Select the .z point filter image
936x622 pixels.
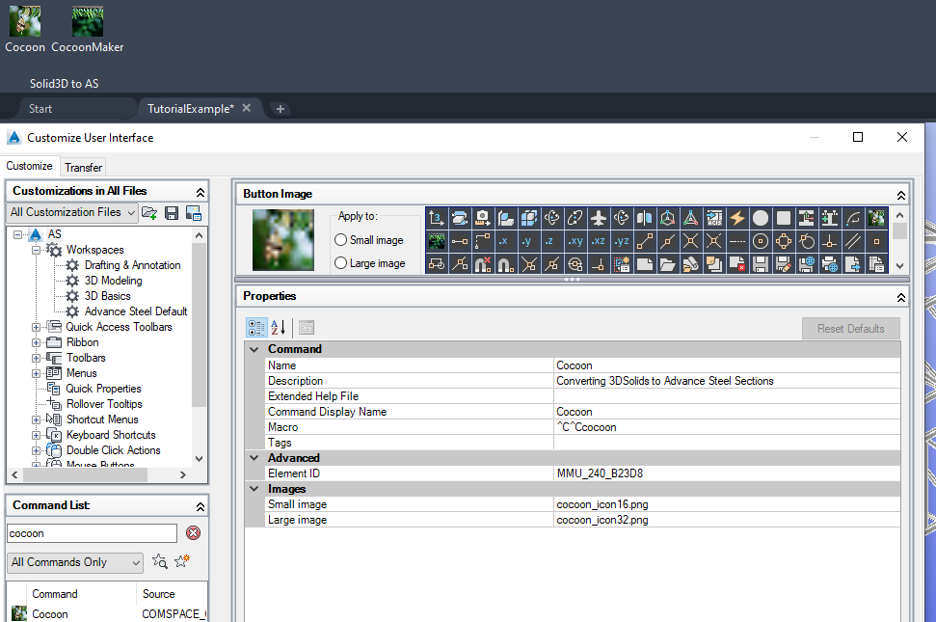[x=551, y=241]
